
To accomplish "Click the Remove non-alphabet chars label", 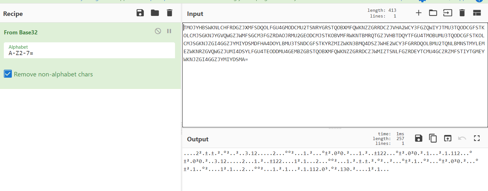I will (x=53, y=74).
